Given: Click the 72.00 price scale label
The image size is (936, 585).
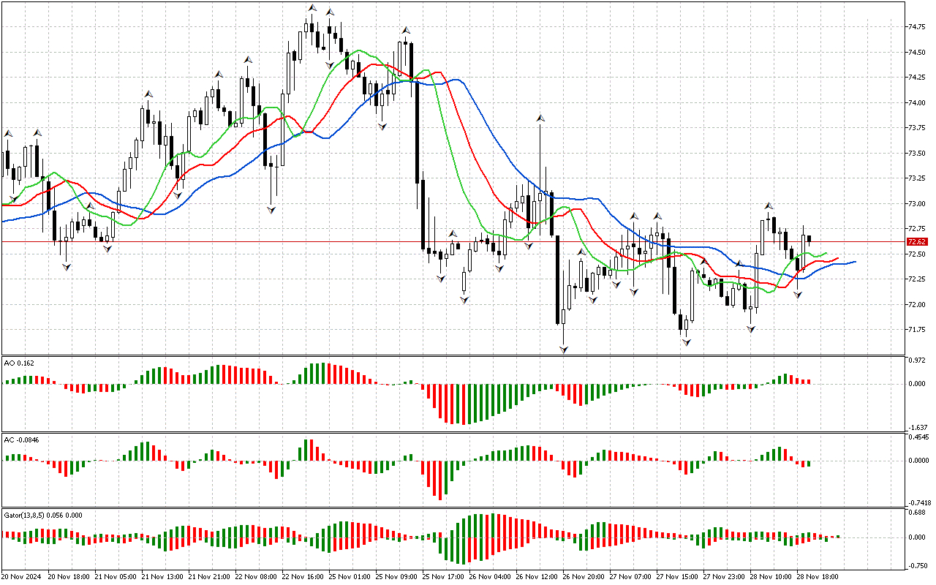Looking at the screenshot, I should coord(916,304).
